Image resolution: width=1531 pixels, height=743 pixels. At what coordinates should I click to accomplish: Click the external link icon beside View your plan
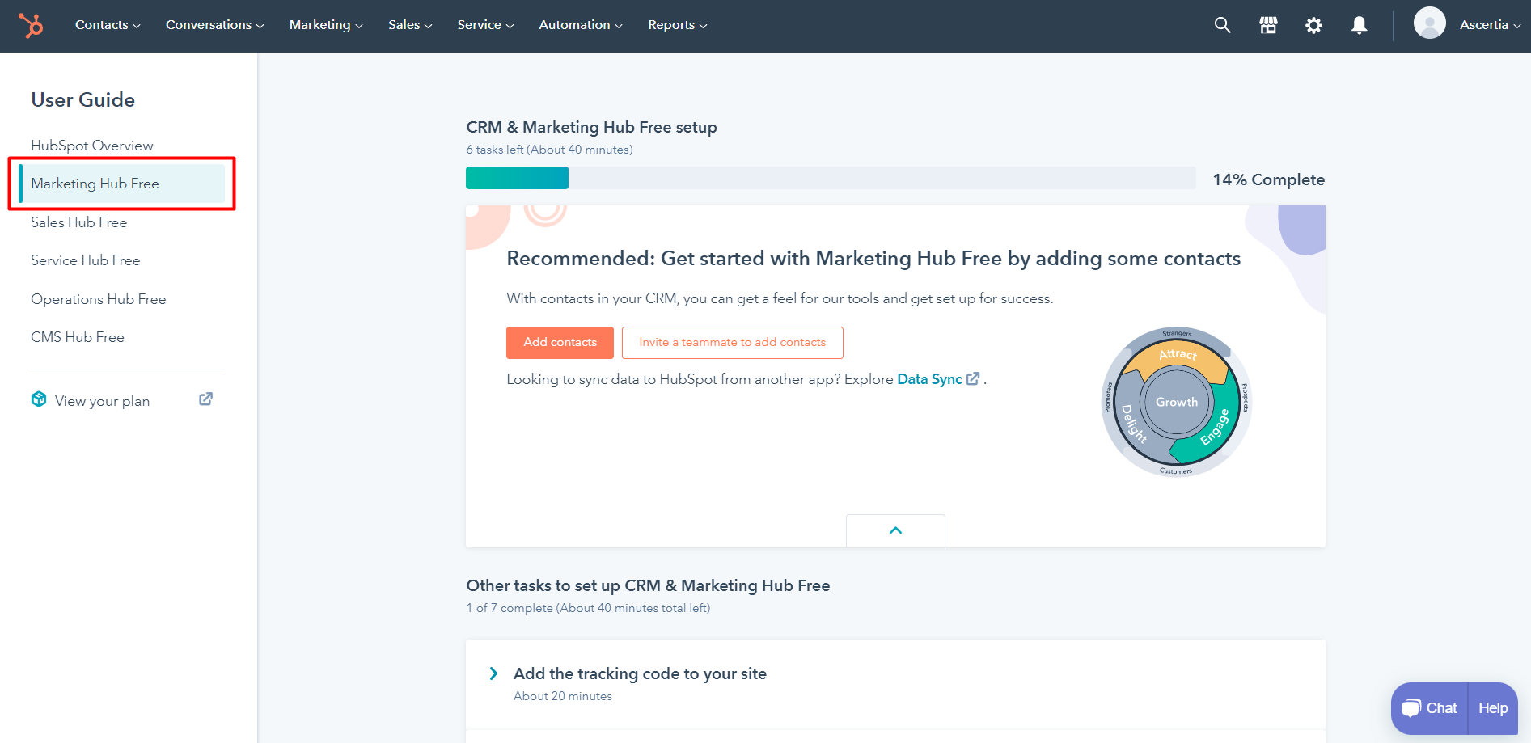tap(205, 399)
